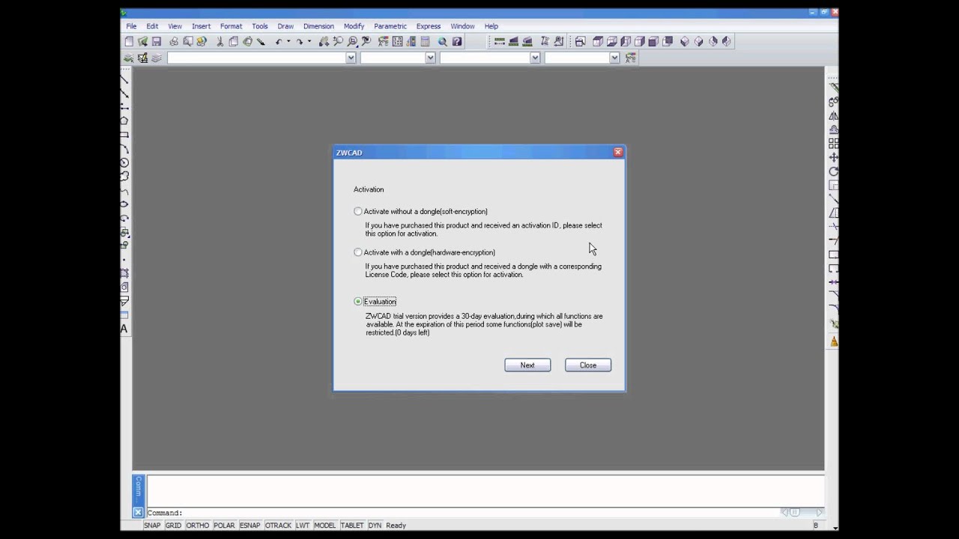The width and height of the screenshot is (959, 539).
Task: Select the Circle draw tool
Action: [124, 162]
